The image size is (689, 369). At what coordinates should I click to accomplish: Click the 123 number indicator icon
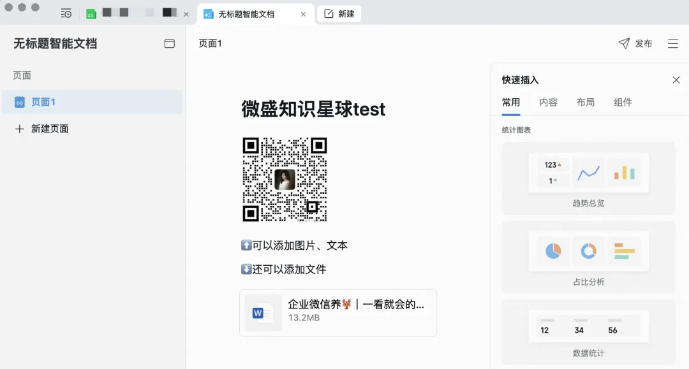point(552,165)
